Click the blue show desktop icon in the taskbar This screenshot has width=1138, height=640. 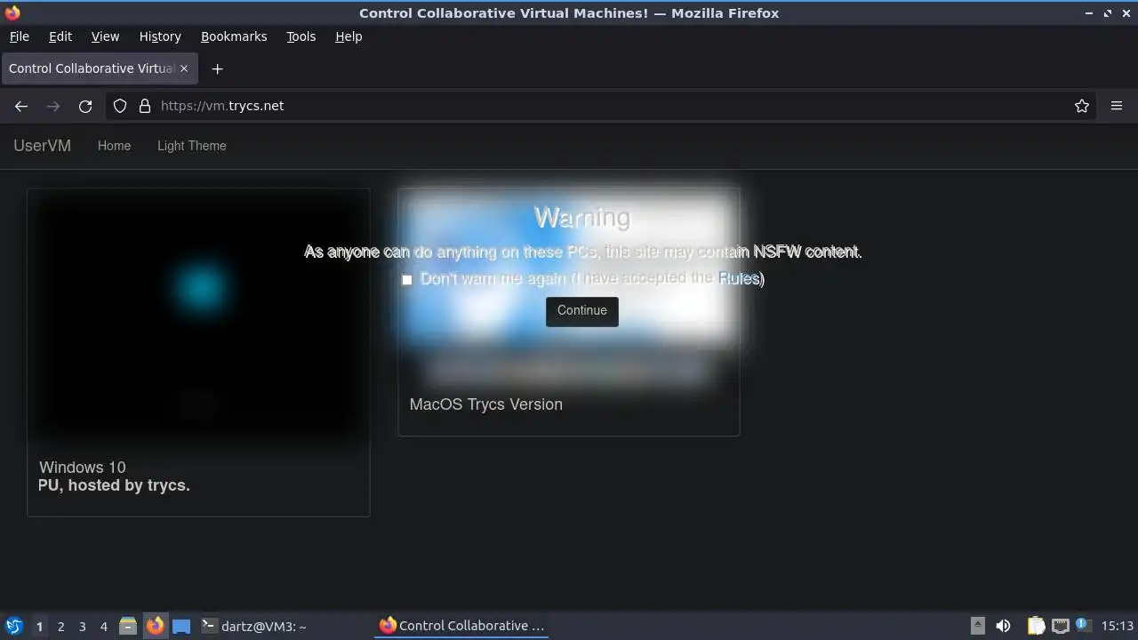point(181,626)
